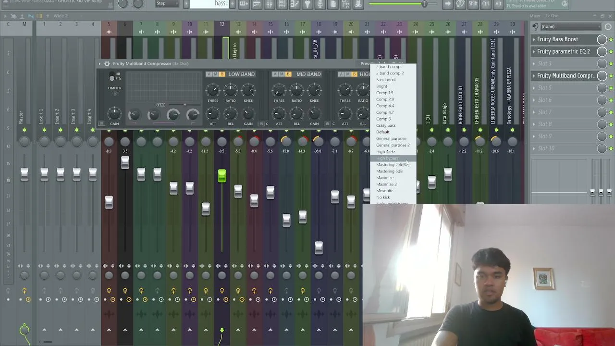Toggle Fruity parametric EQ 2 enable LED
Viewport: 615px width, 346px height.
pos(611,51)
